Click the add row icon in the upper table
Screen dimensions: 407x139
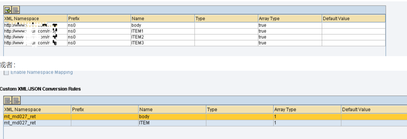tap(7, 10)
